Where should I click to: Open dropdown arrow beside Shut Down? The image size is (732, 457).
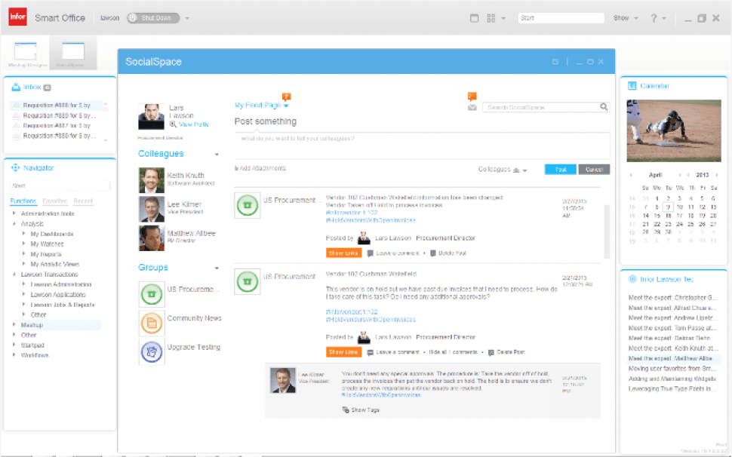tap(187, 18)
